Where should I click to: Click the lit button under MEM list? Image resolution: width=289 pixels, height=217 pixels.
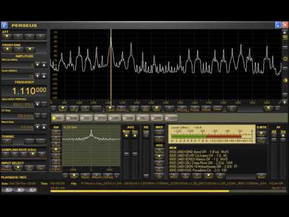click(x=208, y=176)
